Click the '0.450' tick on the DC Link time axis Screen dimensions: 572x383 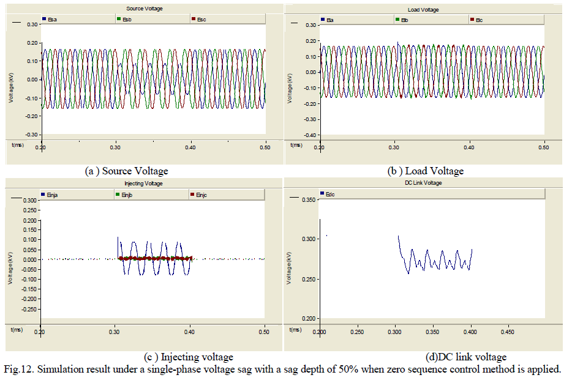(x=507, y=332)
